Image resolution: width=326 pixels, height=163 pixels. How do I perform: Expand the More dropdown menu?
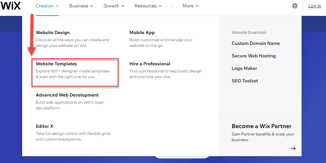click(x=191, y=6)
